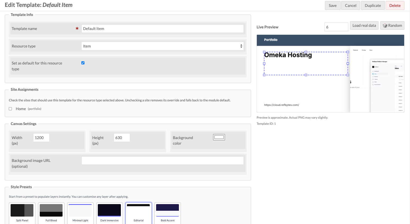Image resolution: width=410 pixels, height=224 pixels.
Task: Apply the Full Bleed style preset
Action: pos(51,212)
